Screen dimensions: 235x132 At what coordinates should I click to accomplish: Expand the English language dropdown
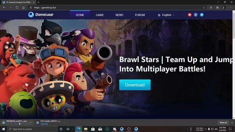pos(166,15)
